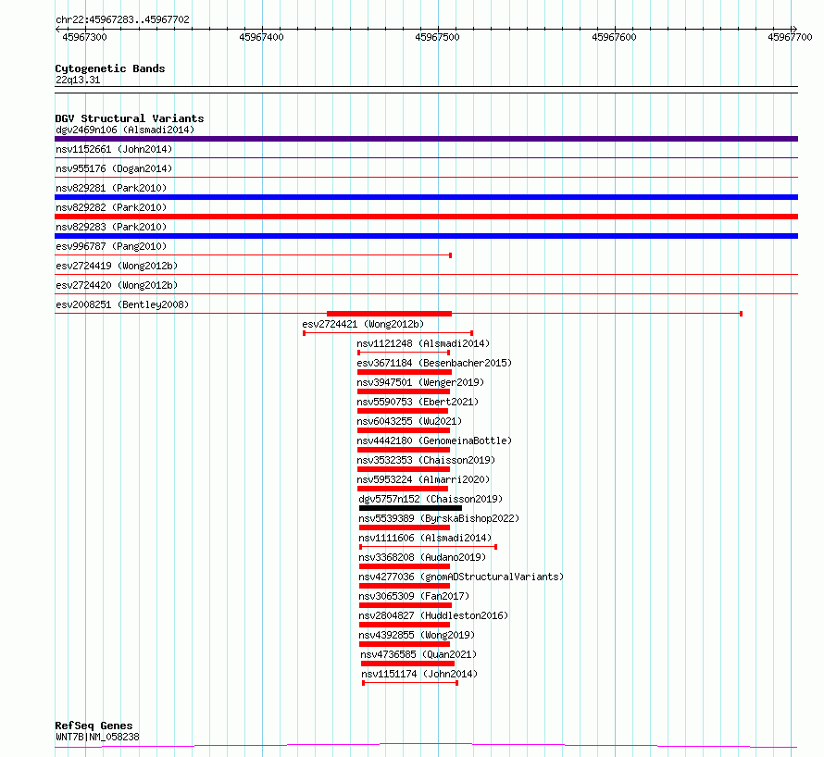Viewport: 824px width, 757px height.
Task: Open nsv4277036 (gnomADStructuralVariants) label
Action: pos(461,577)
